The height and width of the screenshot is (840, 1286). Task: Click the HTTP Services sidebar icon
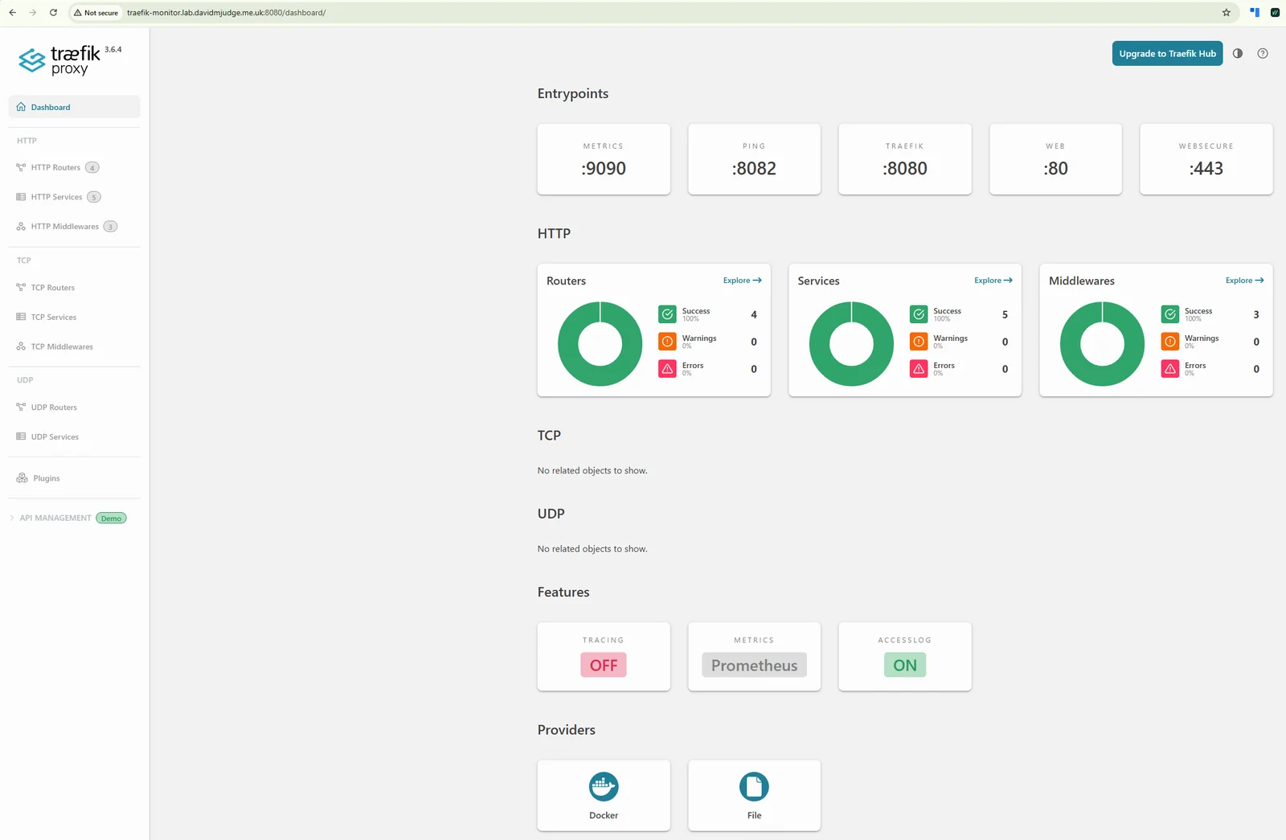pyautogui.click(x=21, y=197)
